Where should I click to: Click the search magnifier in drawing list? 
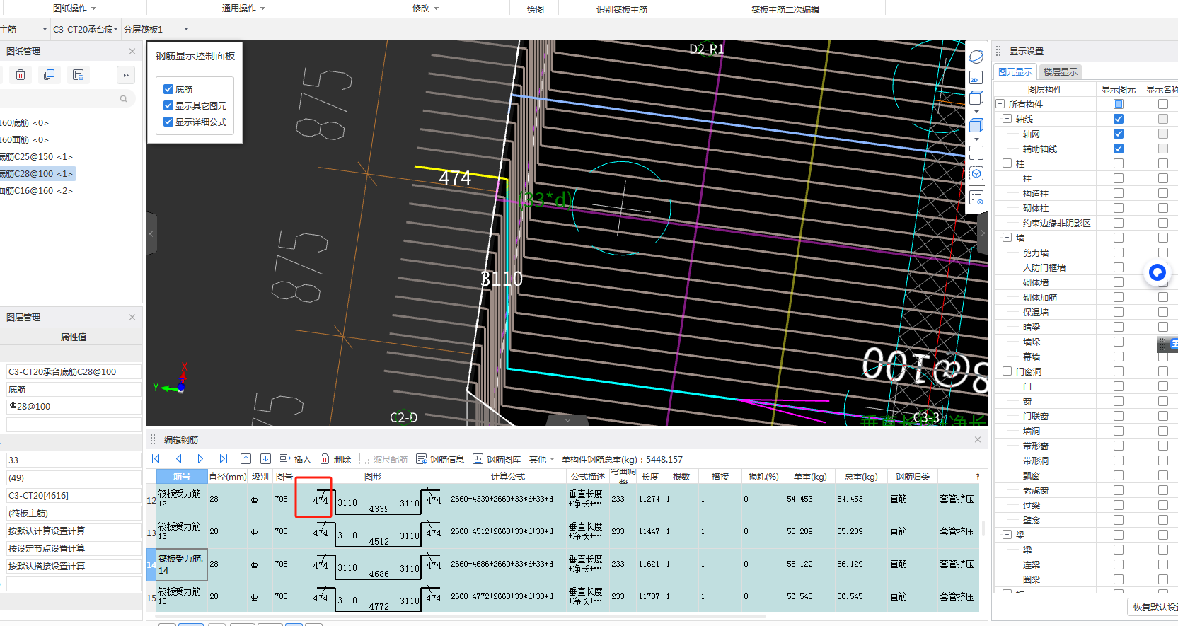pyautogui.click(x=123, y=99)
